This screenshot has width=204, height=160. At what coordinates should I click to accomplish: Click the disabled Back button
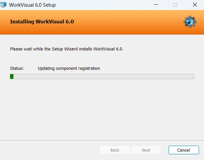[115, 150]
